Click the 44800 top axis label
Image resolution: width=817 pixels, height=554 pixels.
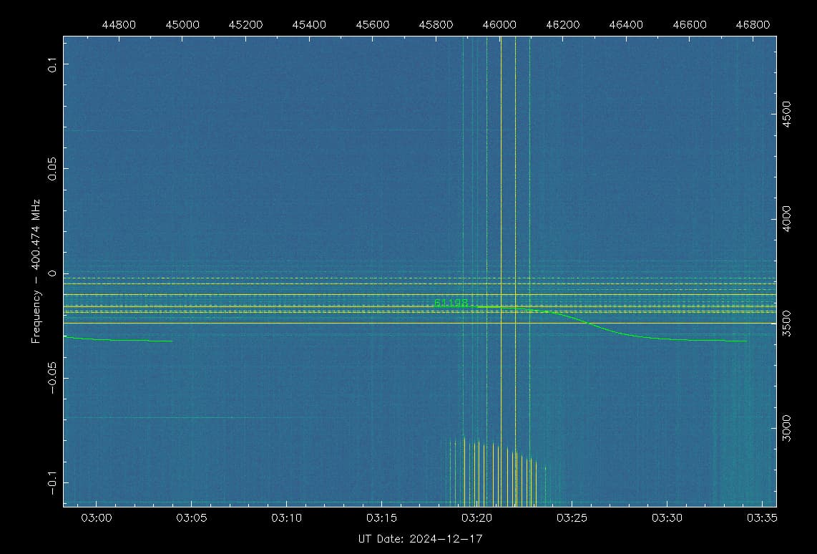[x=119, y=25]
